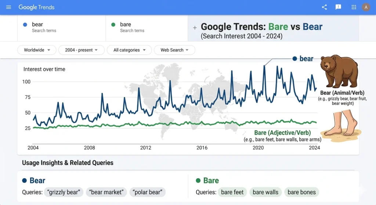Viewport: 376px width, 205px height.
Task: Open the account avatar A
Action: pos(366,7)
